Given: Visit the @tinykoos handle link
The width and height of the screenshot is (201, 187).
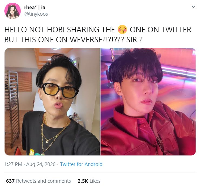Looking at the screenshot, I should [x=36, y=14].
